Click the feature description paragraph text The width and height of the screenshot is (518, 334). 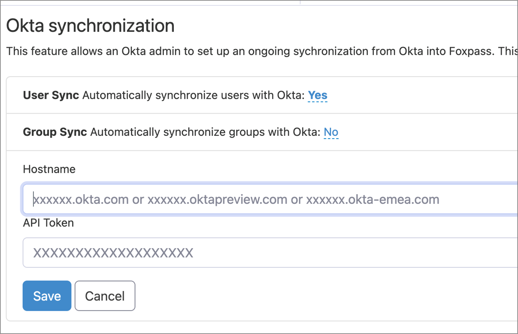coord(262,51)
